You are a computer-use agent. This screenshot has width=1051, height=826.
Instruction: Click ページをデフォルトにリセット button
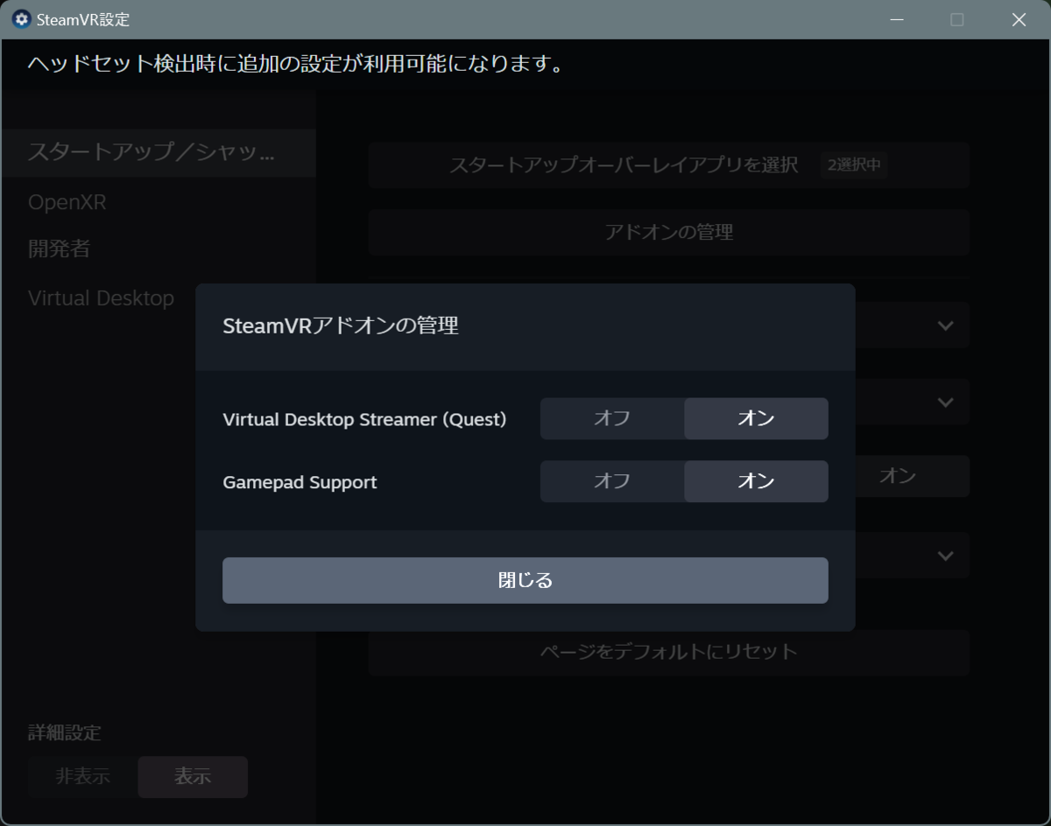tap(669, 652)
